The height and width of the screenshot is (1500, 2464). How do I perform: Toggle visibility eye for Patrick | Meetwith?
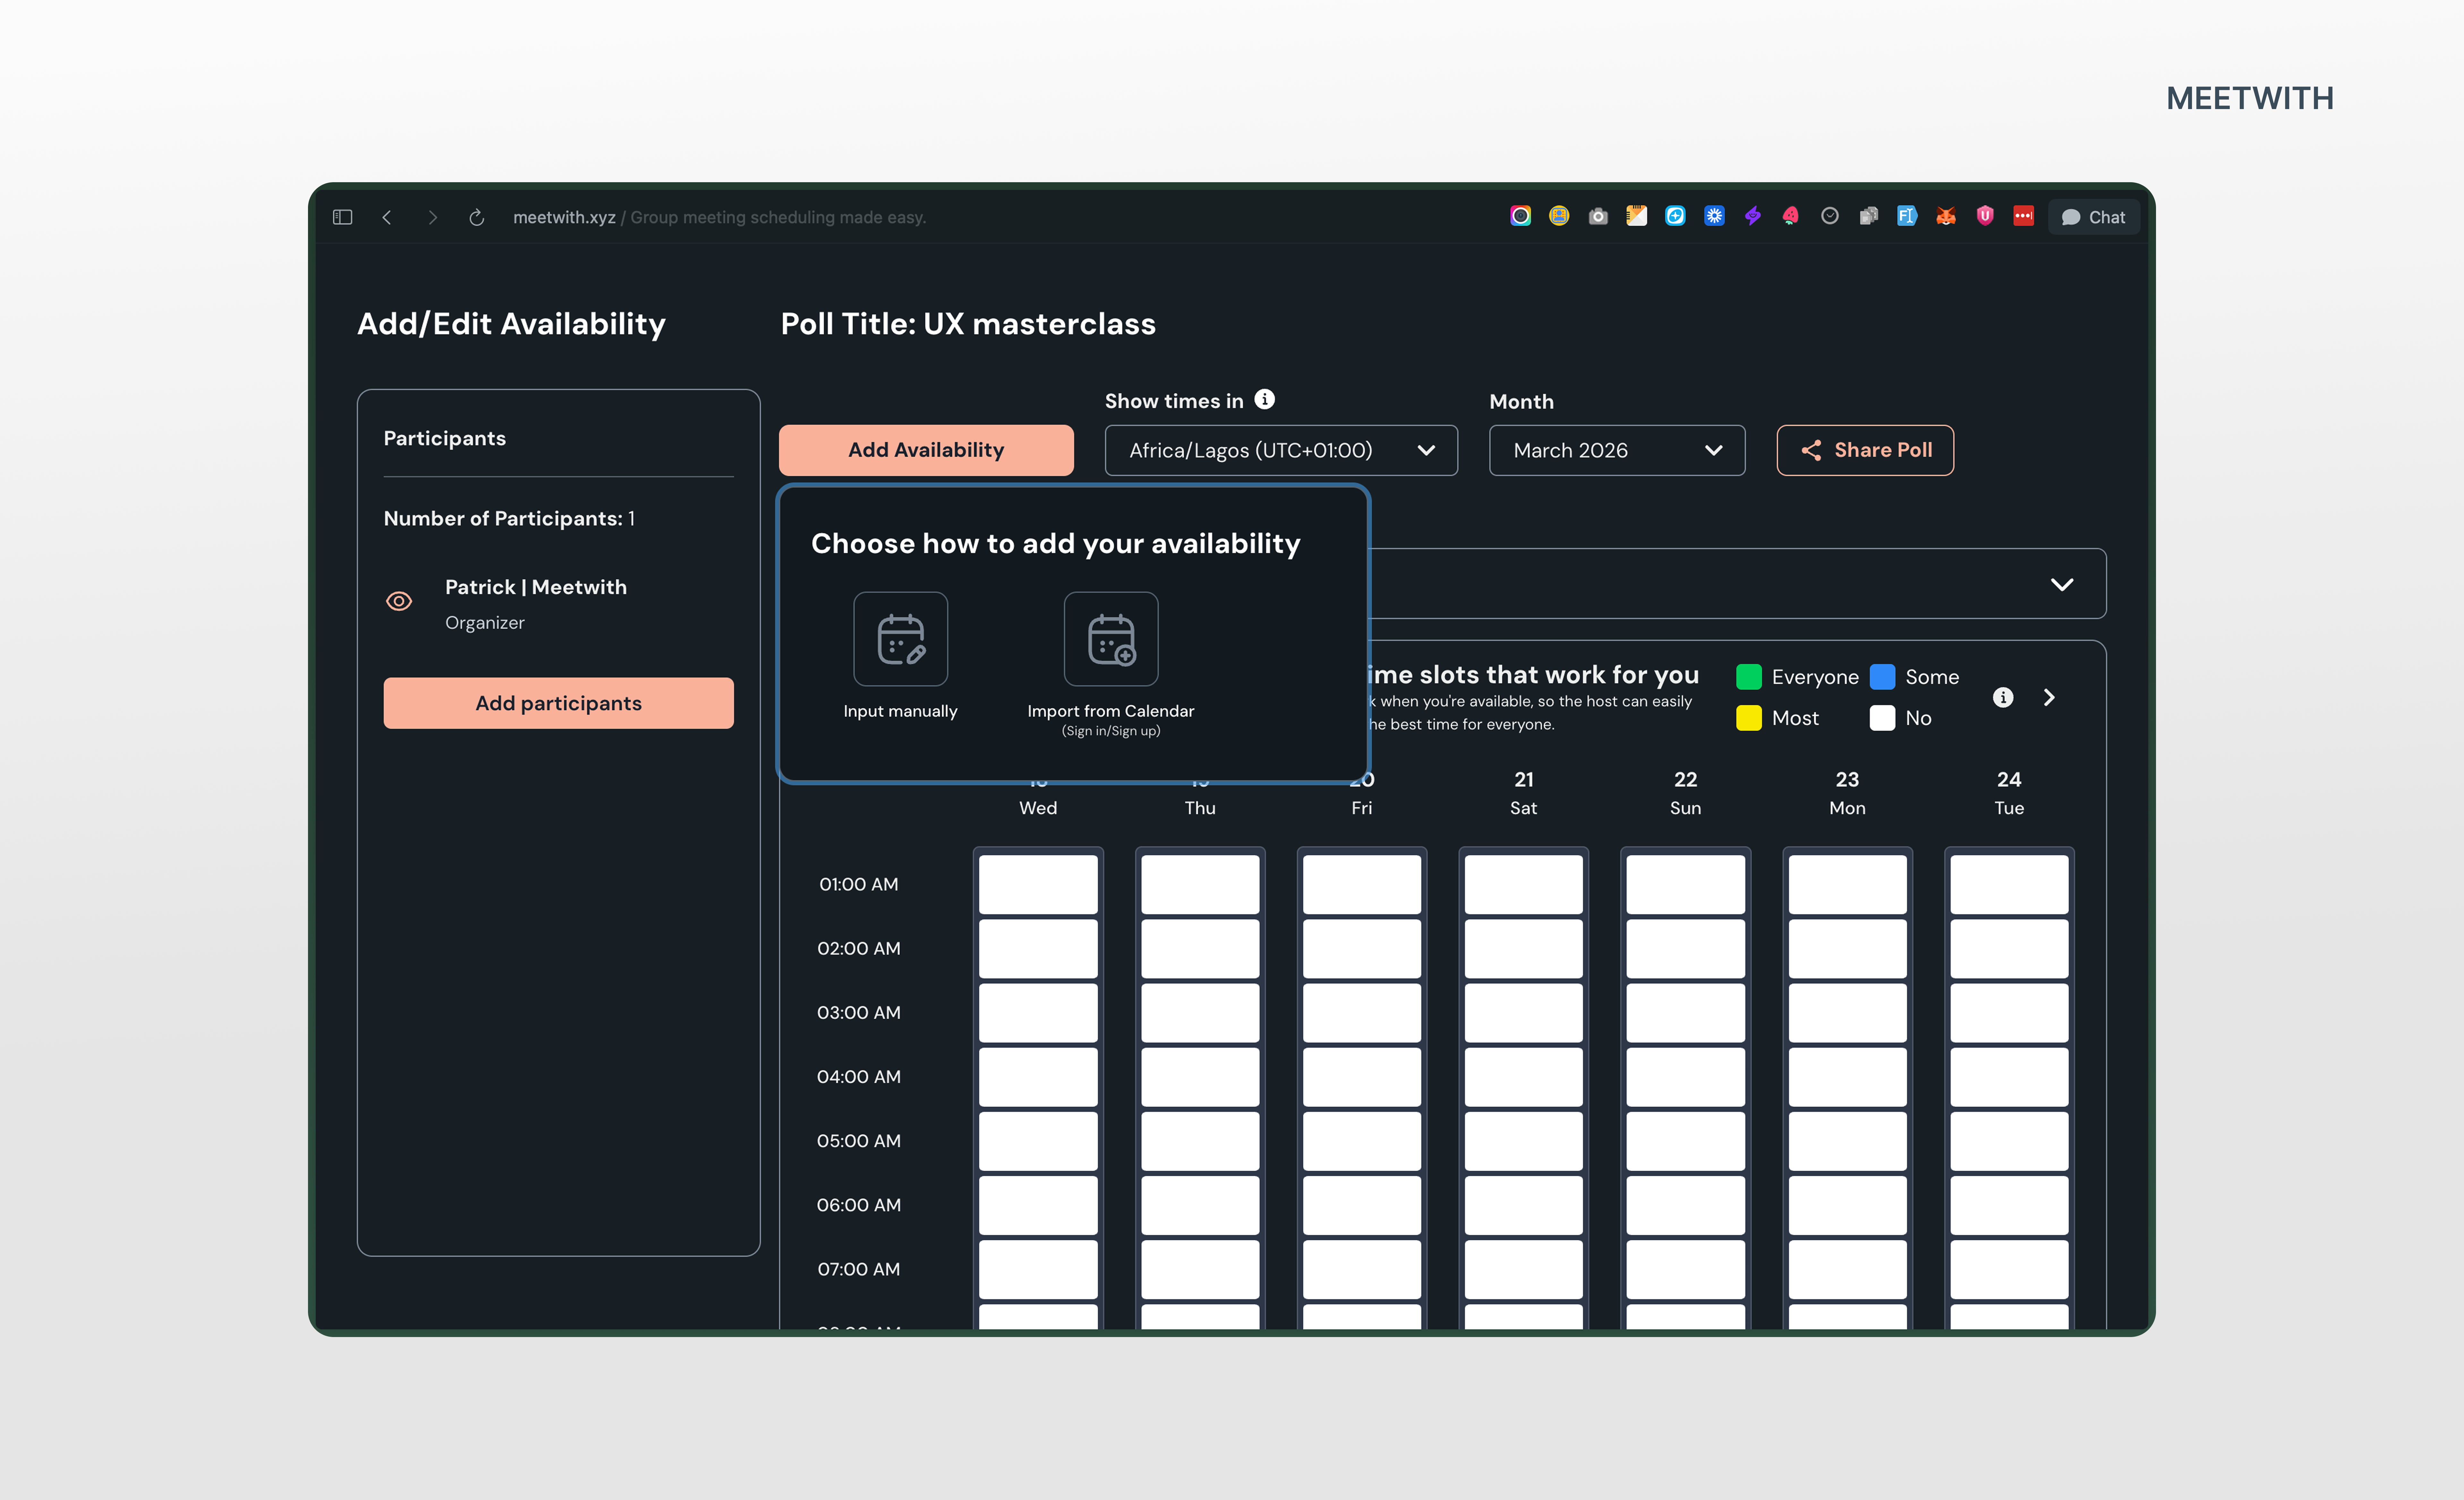click(399, 601)
